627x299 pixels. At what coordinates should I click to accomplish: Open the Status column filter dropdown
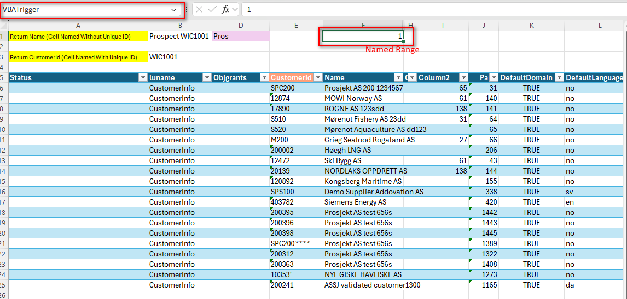(143, 77)
